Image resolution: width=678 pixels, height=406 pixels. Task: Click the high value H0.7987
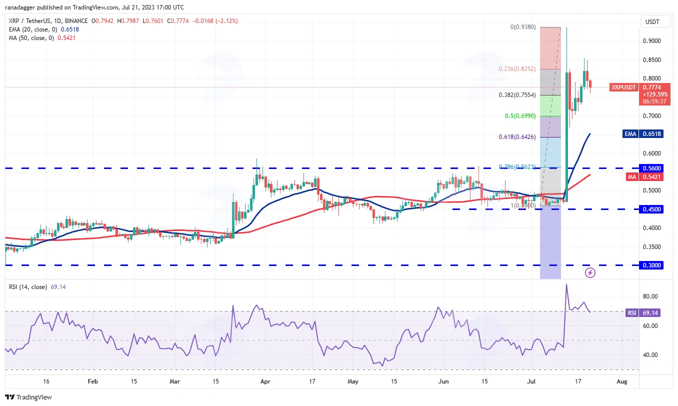tap(129, 21)
